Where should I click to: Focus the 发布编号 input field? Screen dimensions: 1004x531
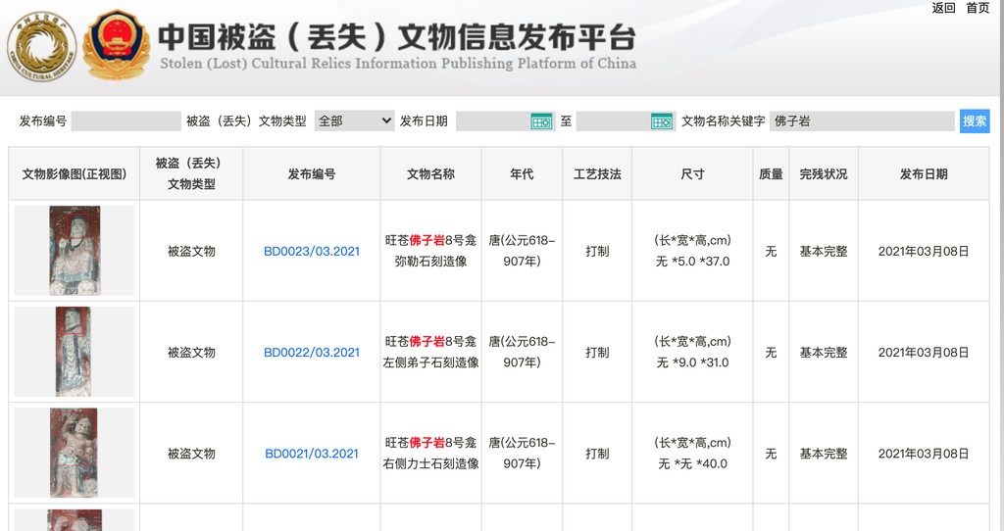pyautogui.click(x=125, y=121)
